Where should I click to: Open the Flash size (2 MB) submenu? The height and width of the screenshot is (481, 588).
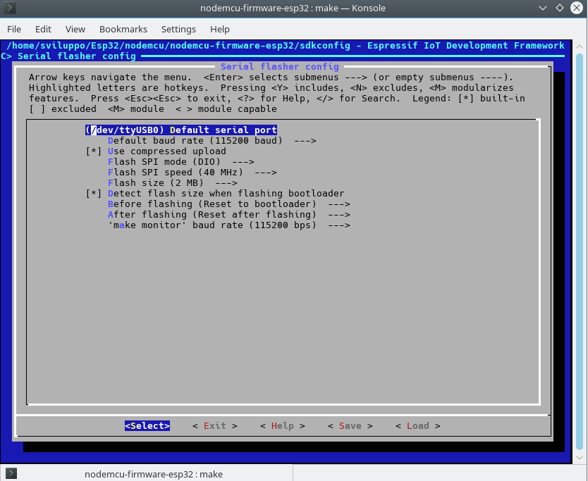point(172,183)
